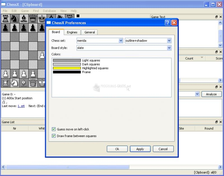This screenshot has height=176, width=224.
Task: Select the black knight on b8
Action: [15, 18]
